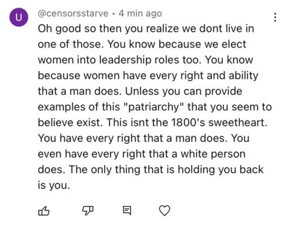Open the reply comment icon
The height and width of the screenshot is (228, 294).
127,210
